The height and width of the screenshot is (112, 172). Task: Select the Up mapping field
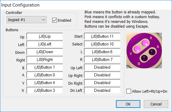[45, 36]
